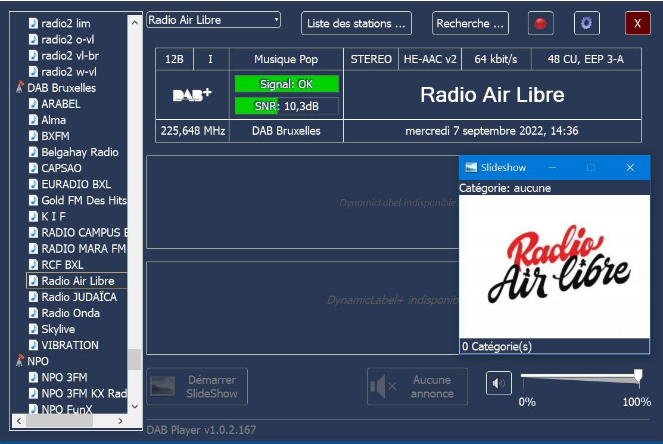Viewport: 663px width, 444px height.
Task: Click the music note icon beside NPO 3FM
Action: [x=33, y=377]
